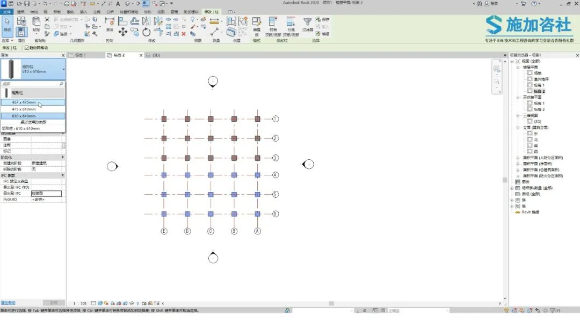
Task: Expand the Schedules/Quantities tree node
Action: pos(512,188)
